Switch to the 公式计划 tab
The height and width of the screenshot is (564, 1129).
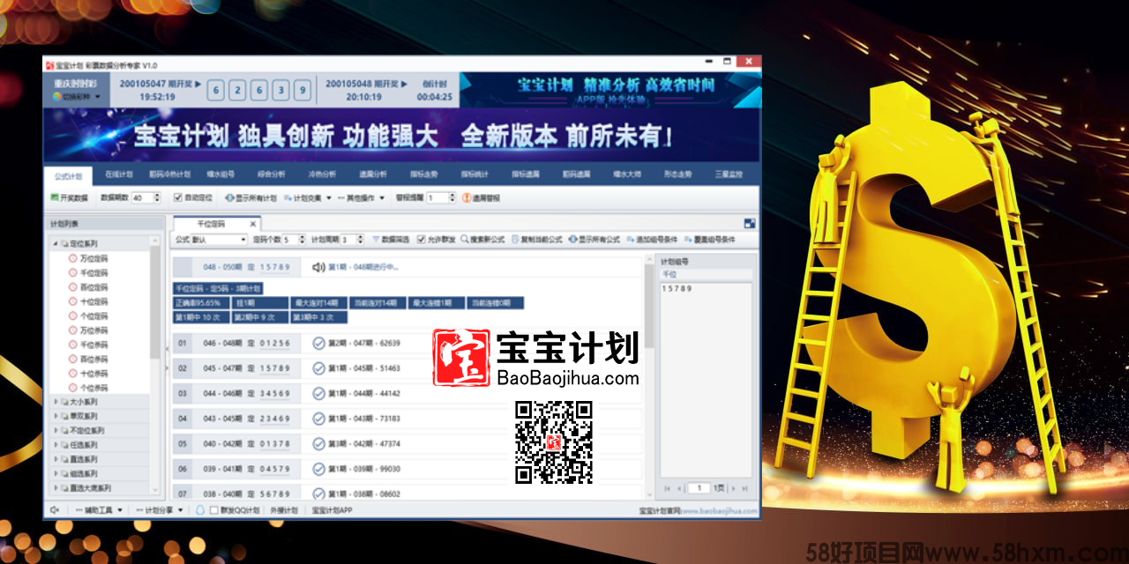[x=68, y=175]
